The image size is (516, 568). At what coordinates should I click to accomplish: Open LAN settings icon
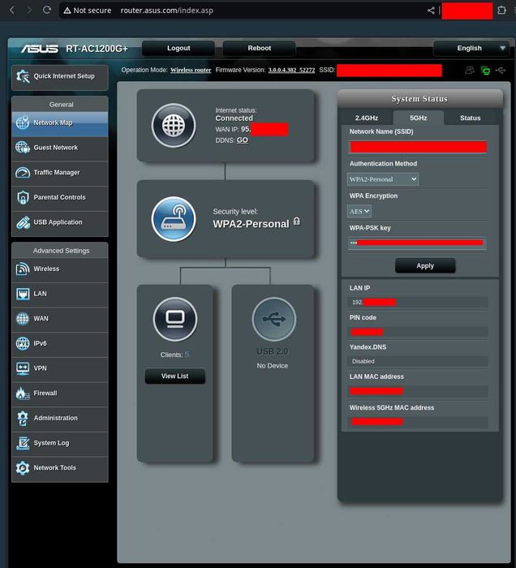pyautogui.click(x=23, y=294)
